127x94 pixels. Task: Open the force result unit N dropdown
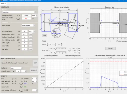35,79
